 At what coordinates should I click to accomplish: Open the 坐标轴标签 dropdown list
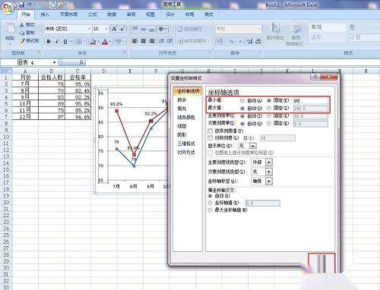(x=269, y=181)
